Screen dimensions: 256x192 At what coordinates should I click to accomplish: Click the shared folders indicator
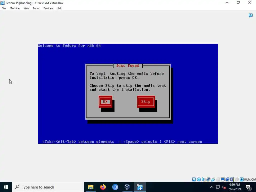[x=218, y=179]
